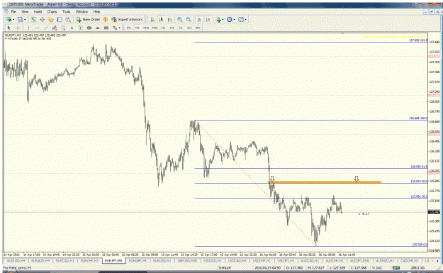
Task: Expand the Templates dropdown arrow
Action: (x=246, y=20)
